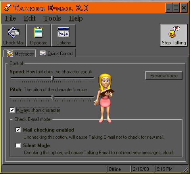190x174 pixels.
Task: Click the Talking E-mail title bar logo
Action: (x=7, y=8)
